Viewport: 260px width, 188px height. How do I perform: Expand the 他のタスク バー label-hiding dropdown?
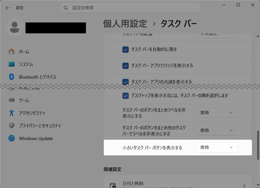click(x=217, y=130)
